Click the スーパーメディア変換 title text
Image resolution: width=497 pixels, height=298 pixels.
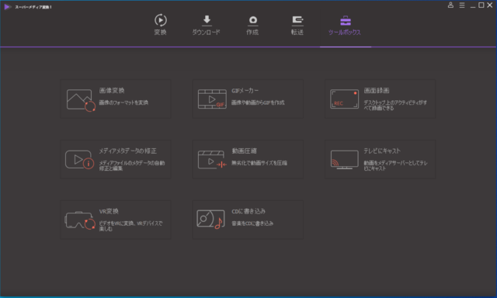click(x=33, y=7)
